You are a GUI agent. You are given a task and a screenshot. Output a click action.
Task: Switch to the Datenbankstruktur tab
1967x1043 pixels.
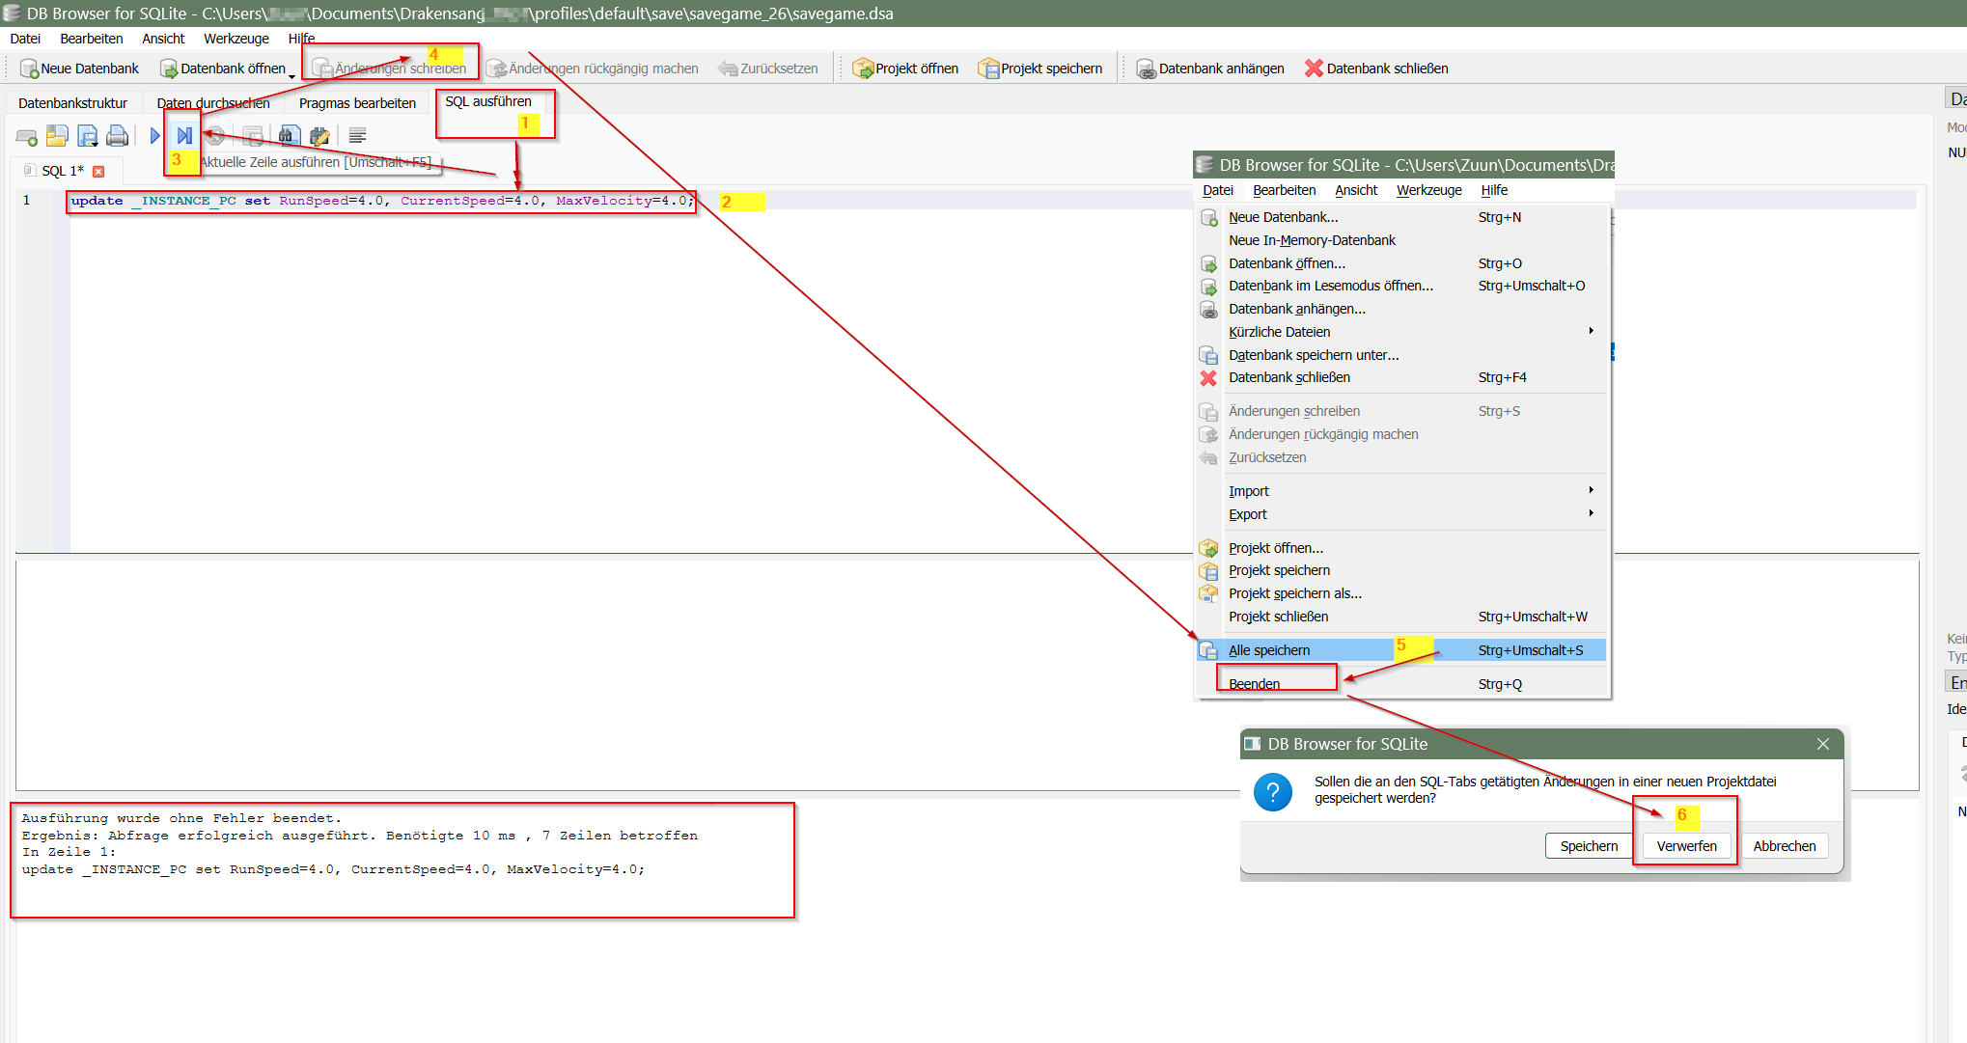(72, 103)
